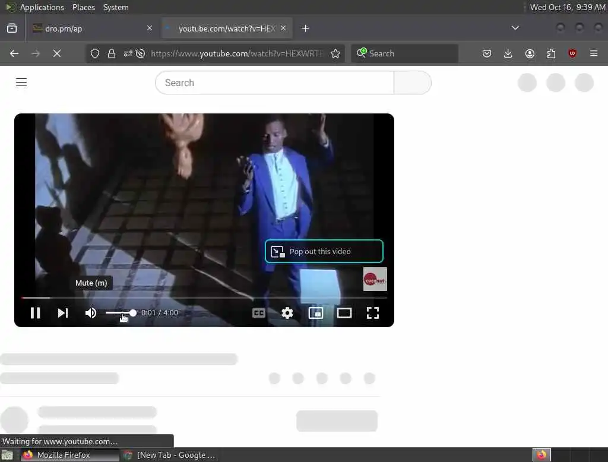608x462 pixels.
Task: Stop loading the page
Action: [x=57, y=53]
